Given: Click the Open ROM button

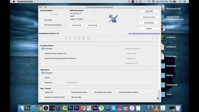Looking at the screenshot, I should [149, 11].
